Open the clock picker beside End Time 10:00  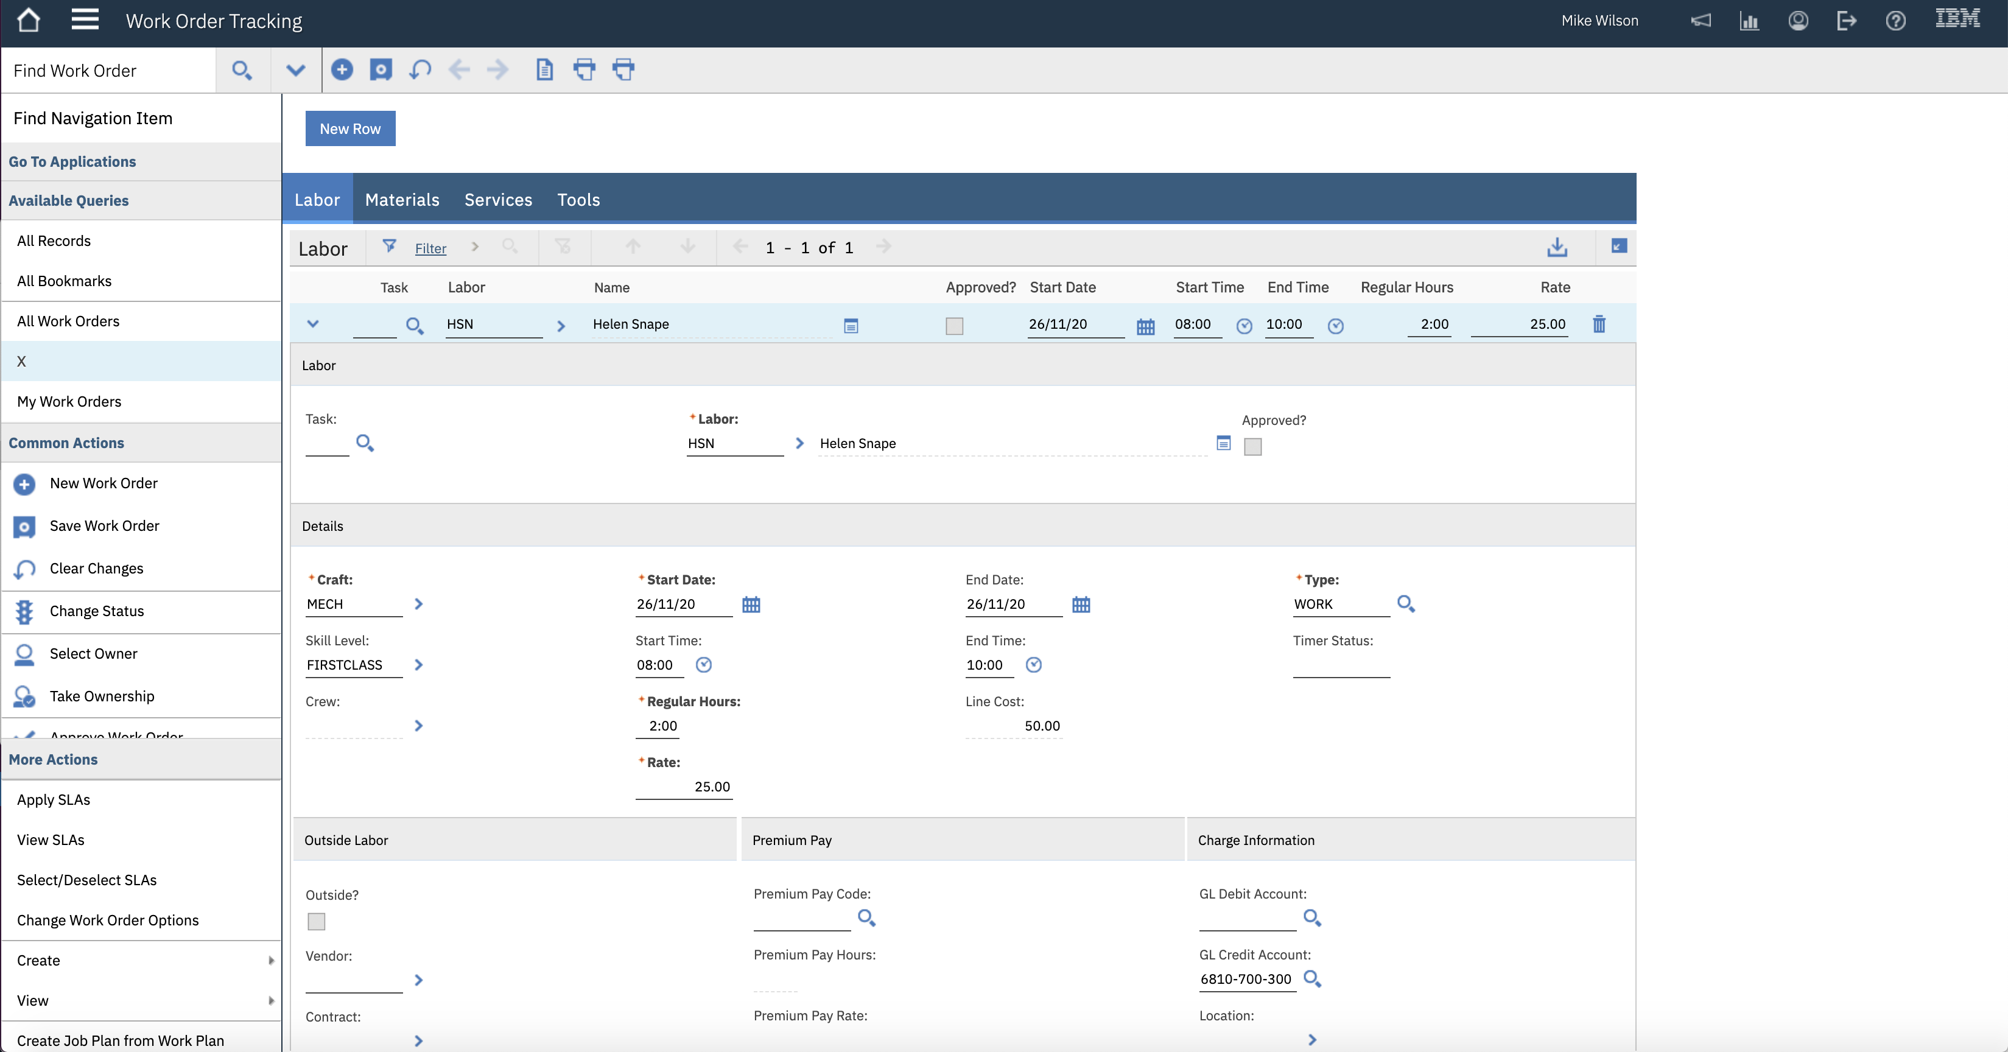coord(1335,326)
